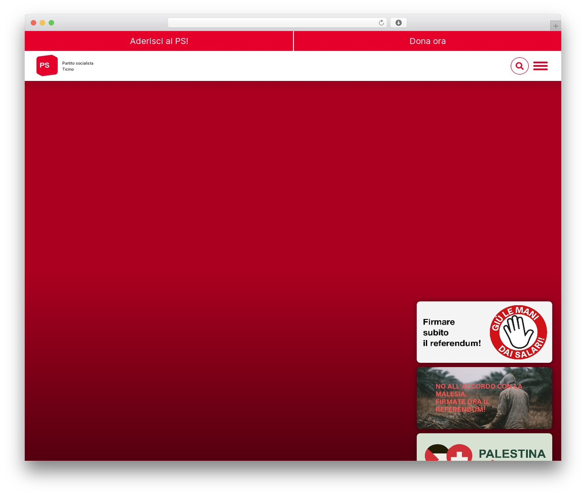Open the search icon in header

519,66
